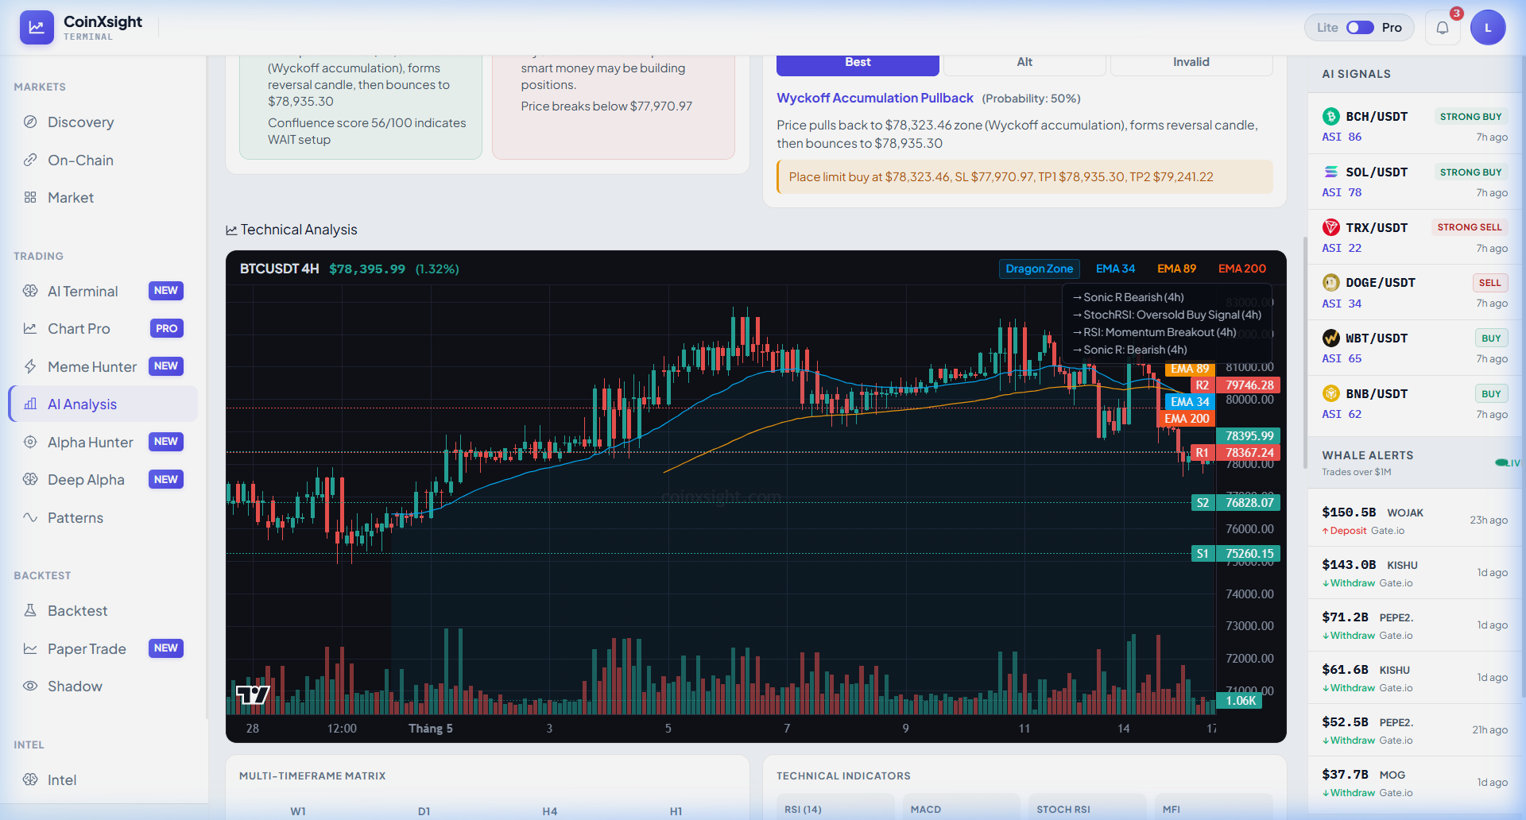
Task: Open KISHU $143.0B whale alert
Action: click(x=1415, y=573)
